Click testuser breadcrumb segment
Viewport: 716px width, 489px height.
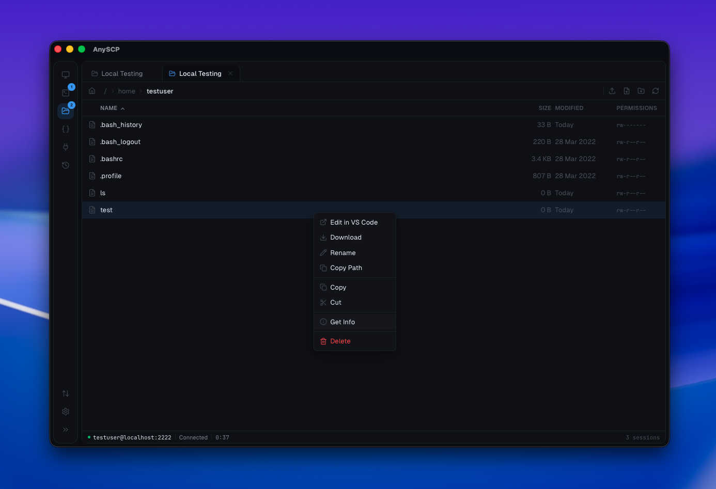tap(160, 91)
